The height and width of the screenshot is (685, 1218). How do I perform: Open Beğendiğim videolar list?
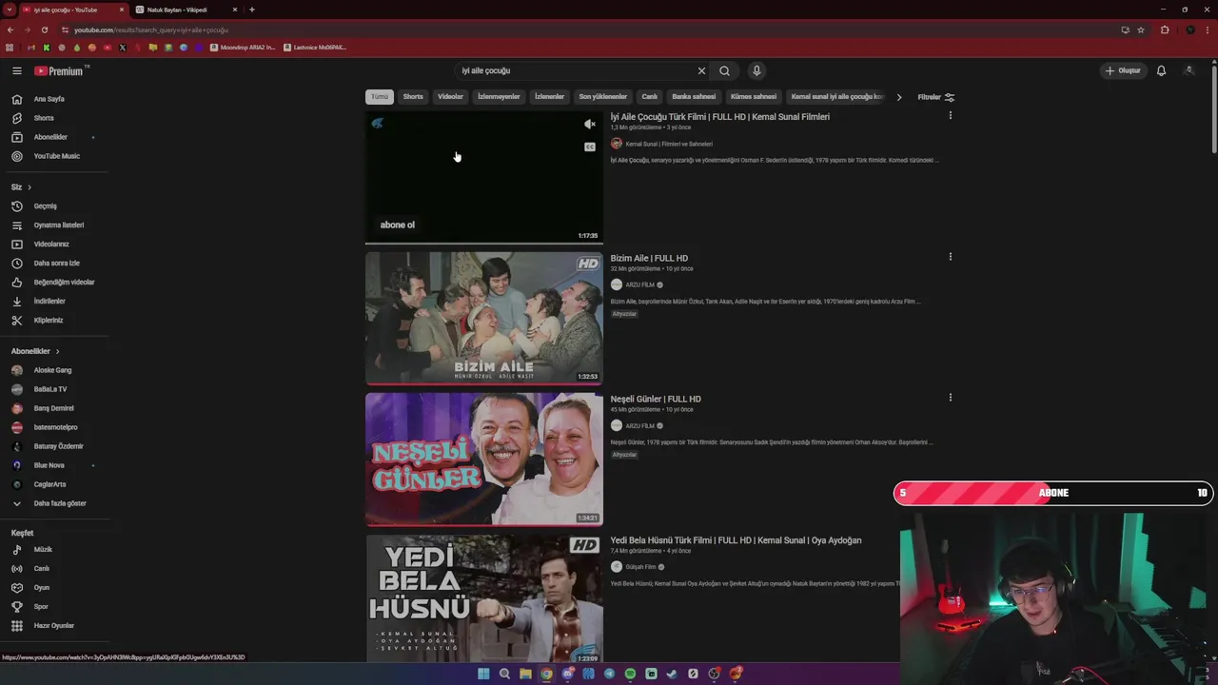[64, 282]
